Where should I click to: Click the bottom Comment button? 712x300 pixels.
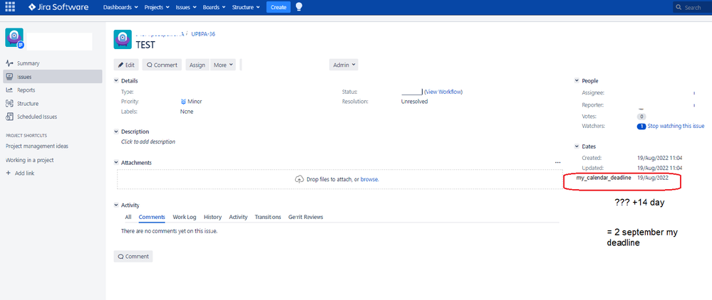coord(133,257)
